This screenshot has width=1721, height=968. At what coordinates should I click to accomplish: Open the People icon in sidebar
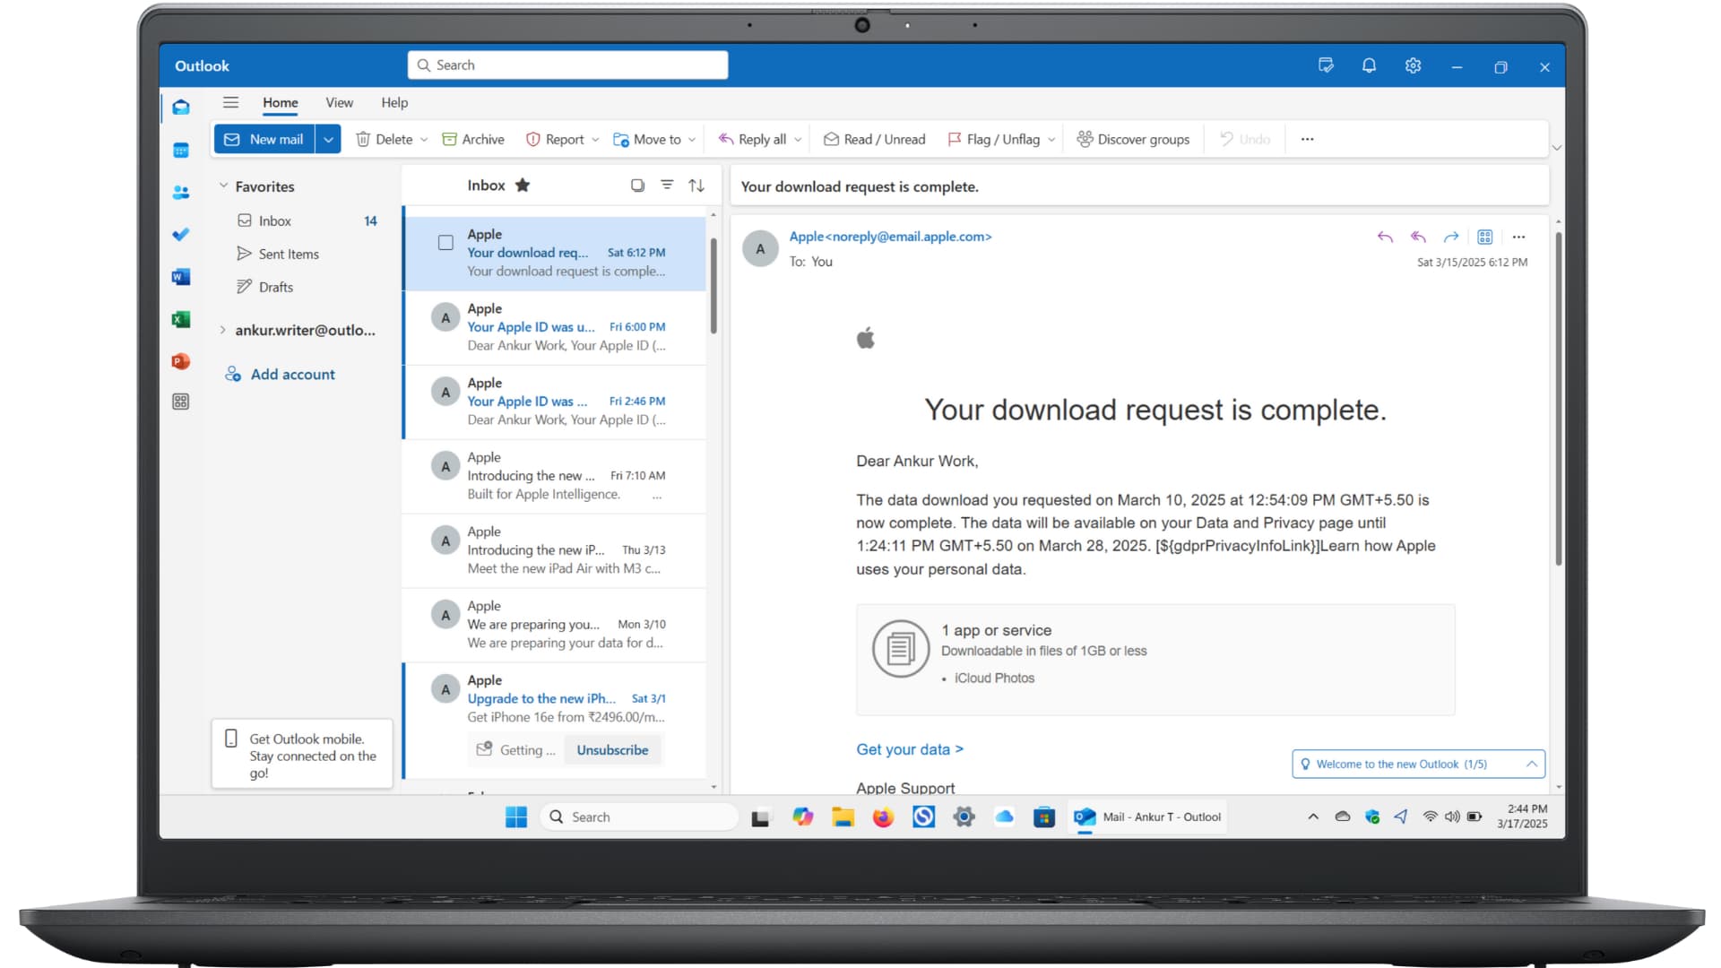coord(181,192)
